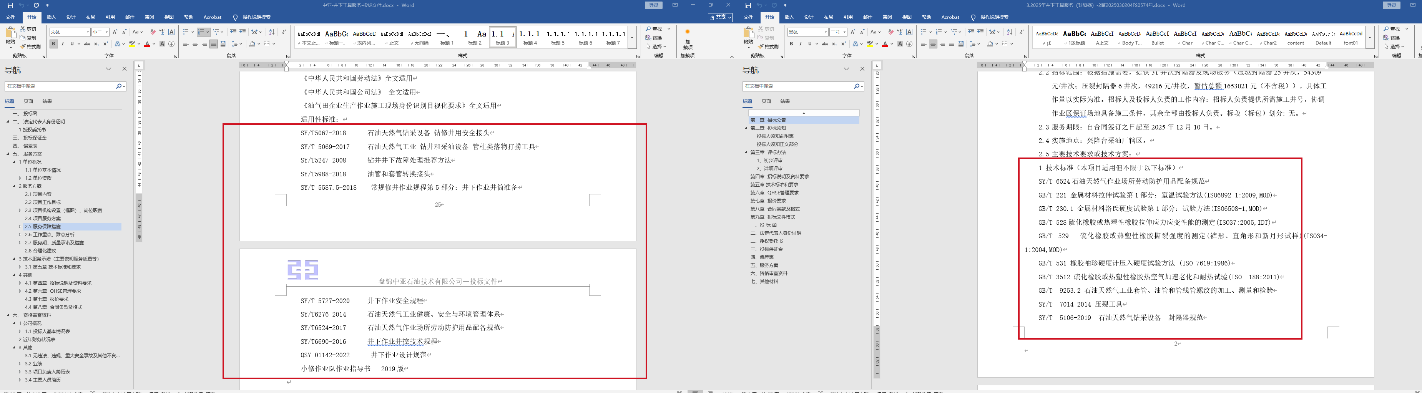Click 查找 in the right window ribbon

pyautogui.click(x=1391, y=29)
